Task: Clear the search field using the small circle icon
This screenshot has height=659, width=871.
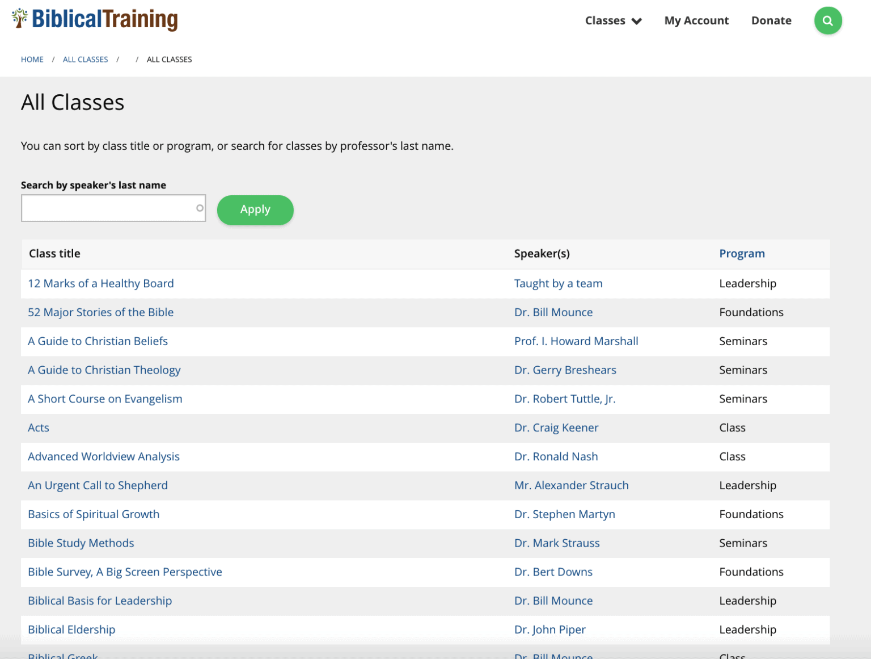Action: tap(198, 208)
